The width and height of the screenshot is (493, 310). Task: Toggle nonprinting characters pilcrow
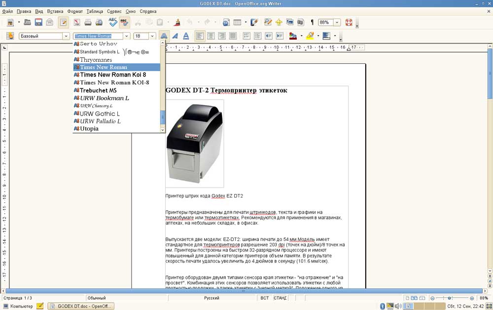[x=312, y=22]
